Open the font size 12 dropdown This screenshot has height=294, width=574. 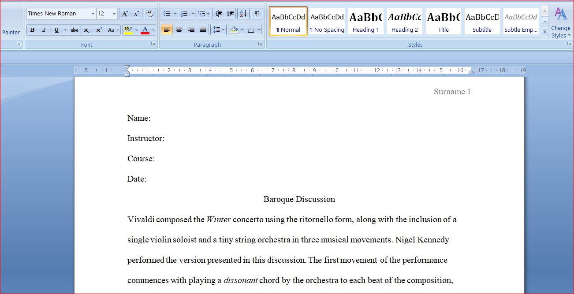point(114,14)
